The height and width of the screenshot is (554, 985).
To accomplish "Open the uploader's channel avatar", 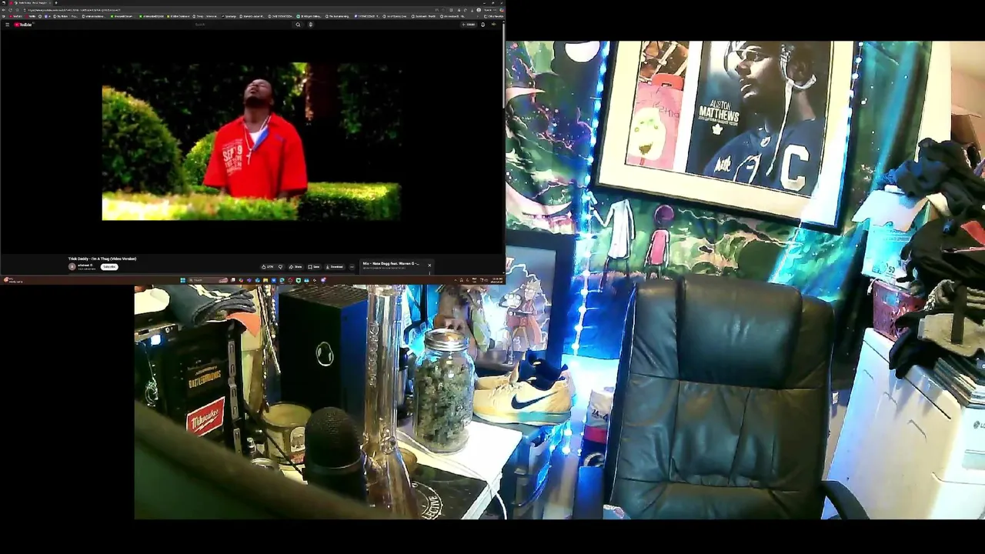I will 72,267.
